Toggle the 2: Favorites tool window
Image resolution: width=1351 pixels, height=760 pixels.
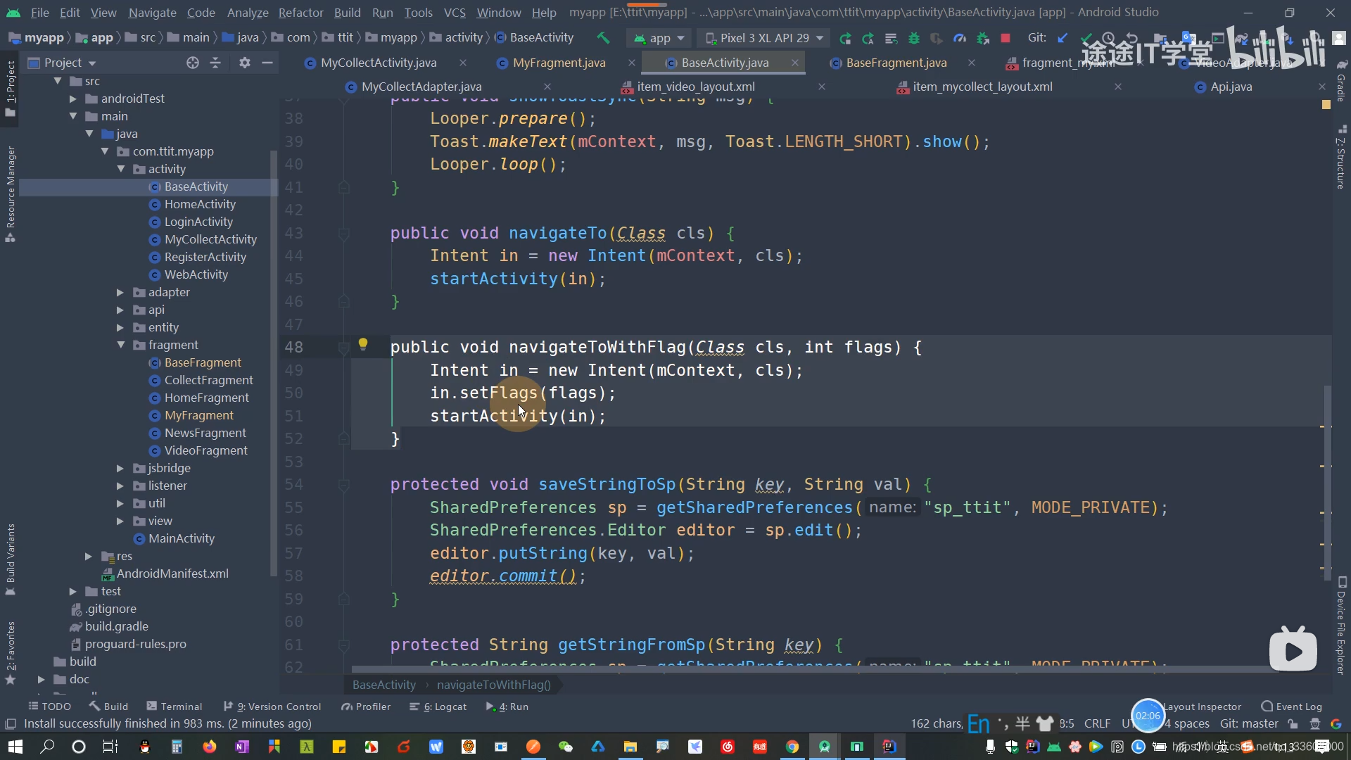point(10,652)
